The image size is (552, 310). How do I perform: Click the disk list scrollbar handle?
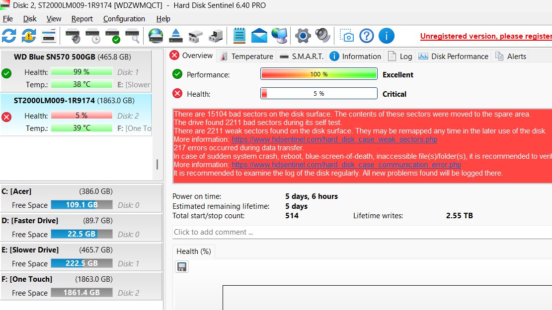pos(157,165)
